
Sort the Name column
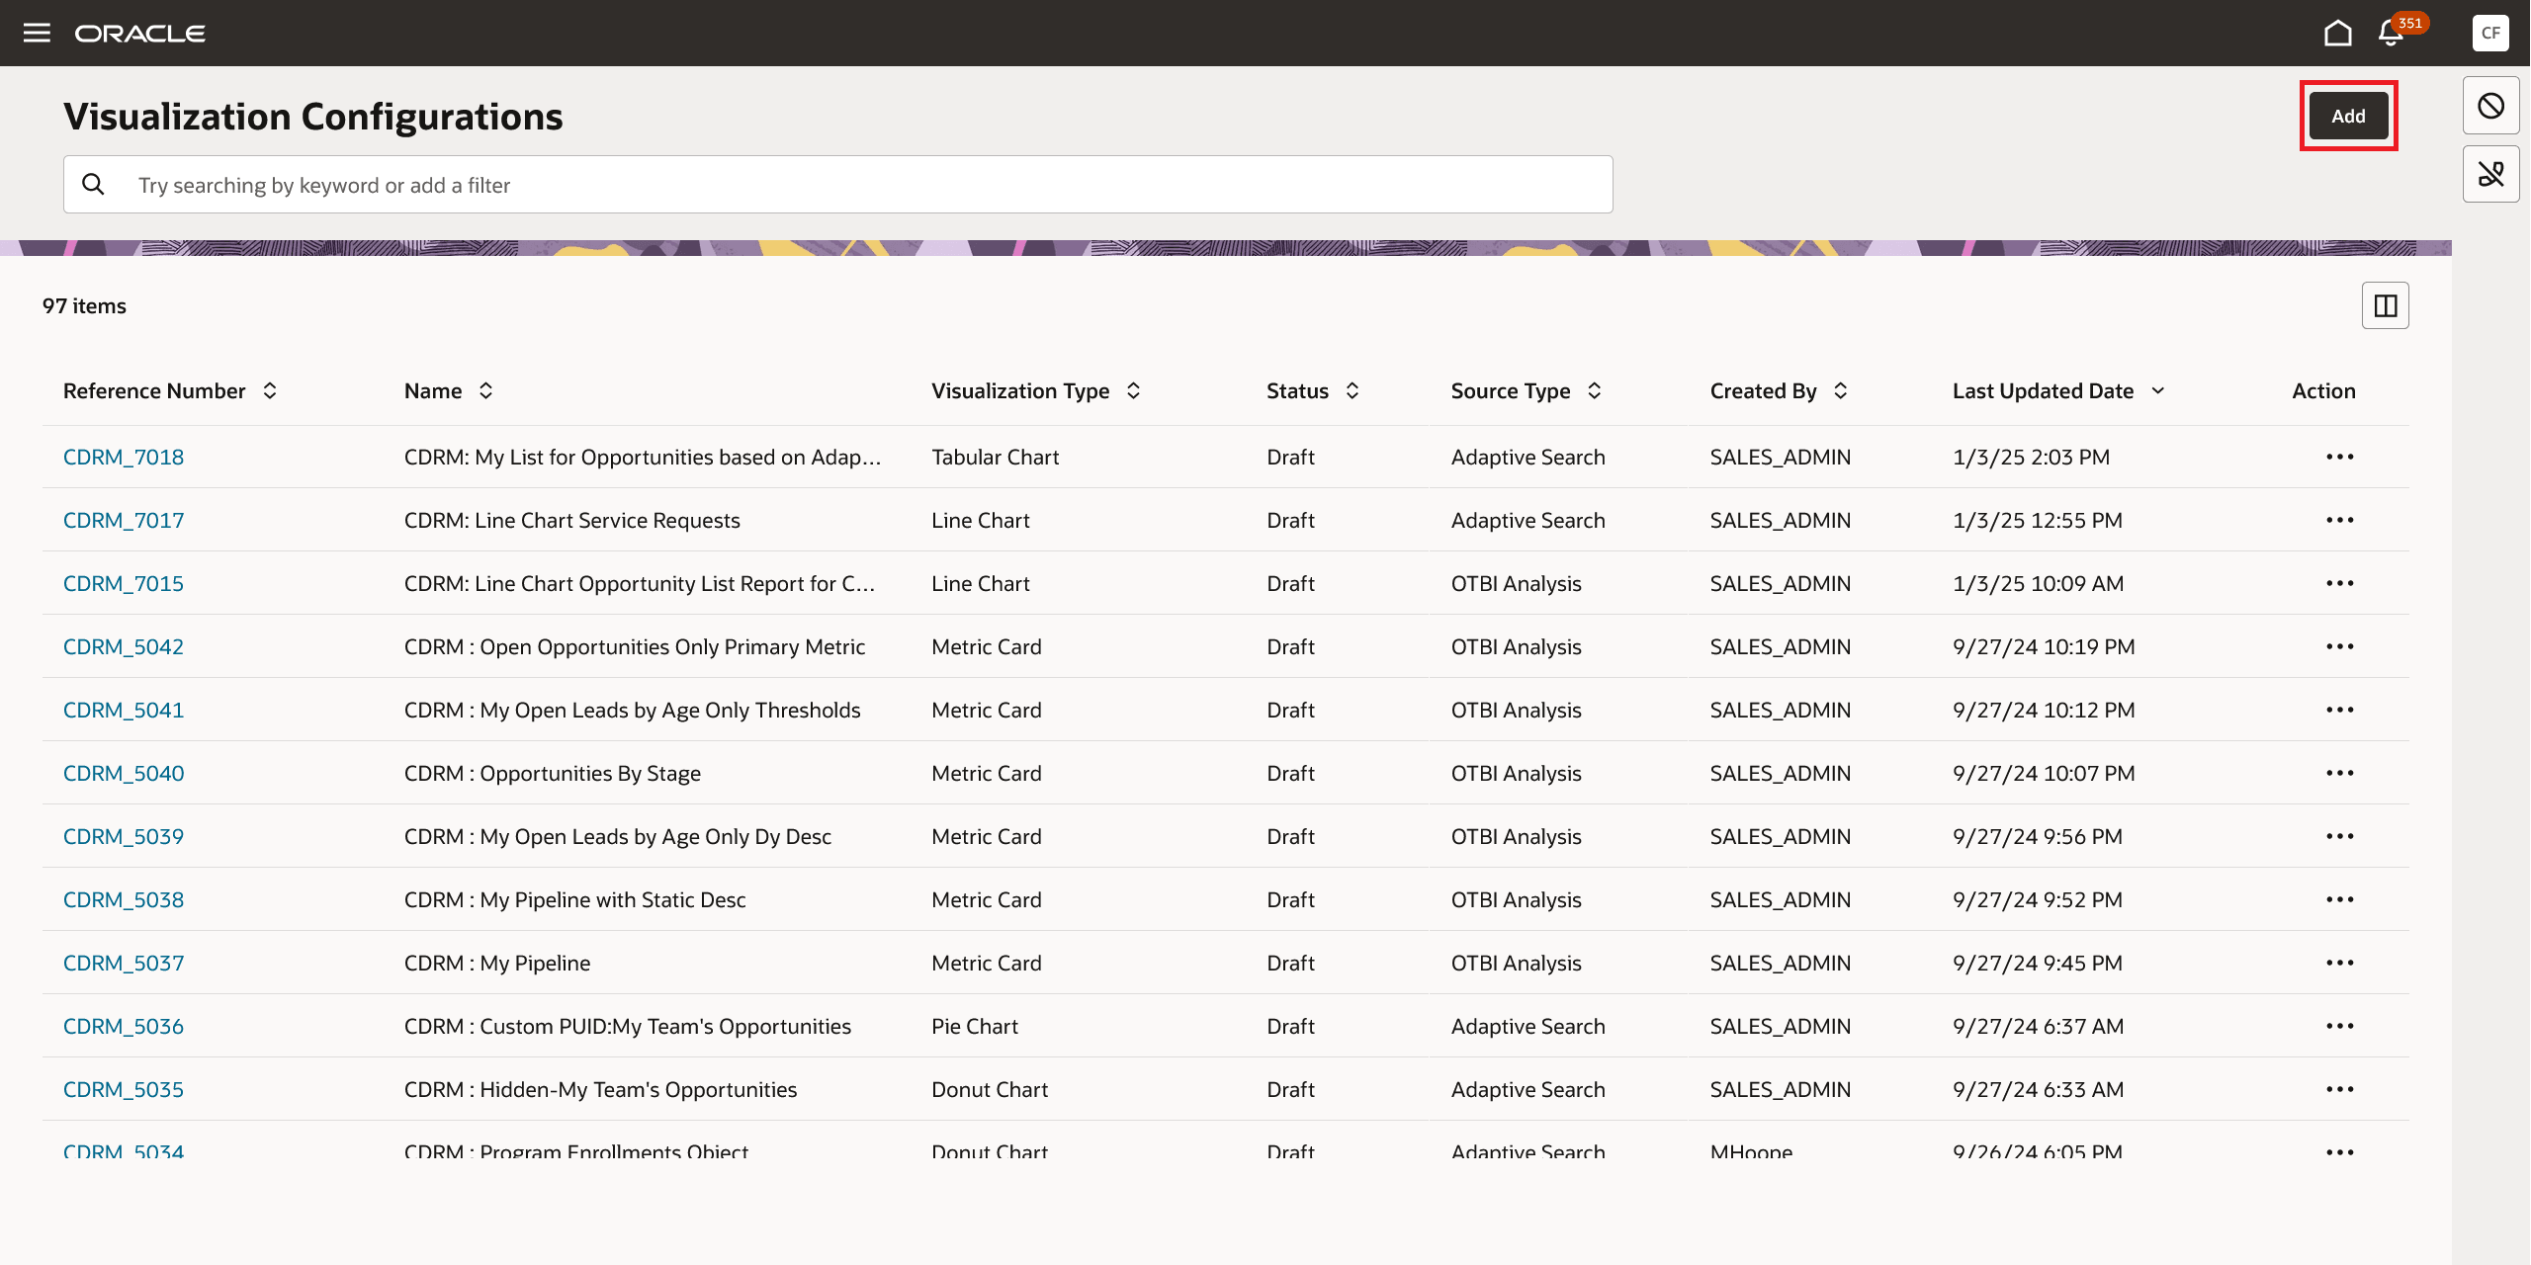[x=484, y=390]
